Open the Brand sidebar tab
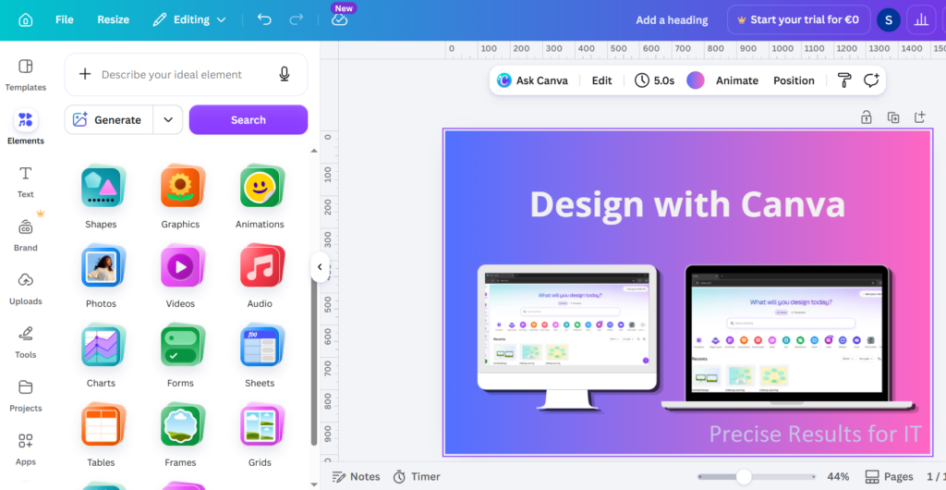The height and width of the screenshot is (490, 946). pos(25,236)
